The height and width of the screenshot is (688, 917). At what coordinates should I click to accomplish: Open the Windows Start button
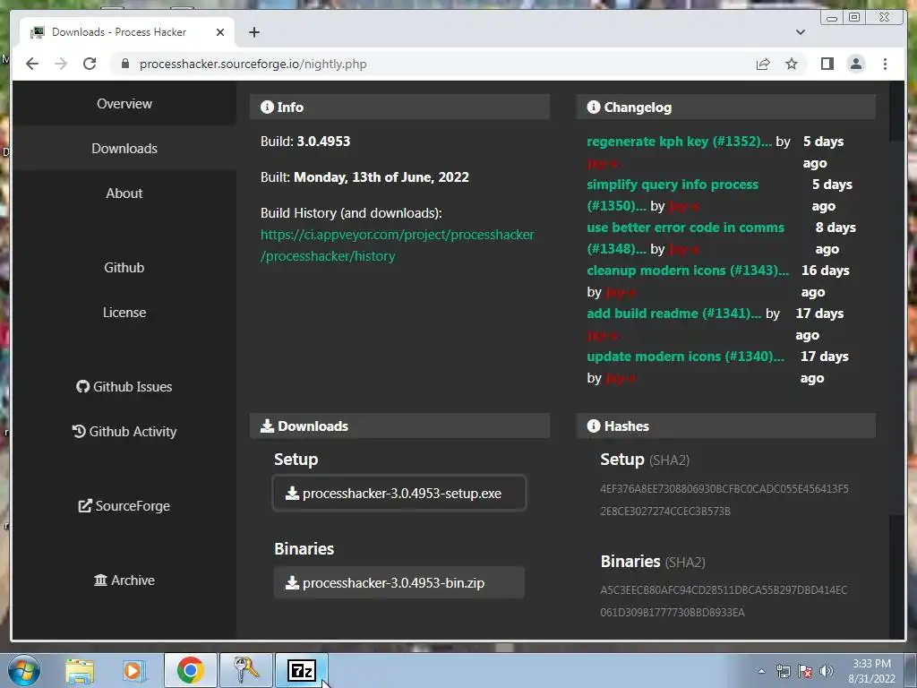[24, 670]
